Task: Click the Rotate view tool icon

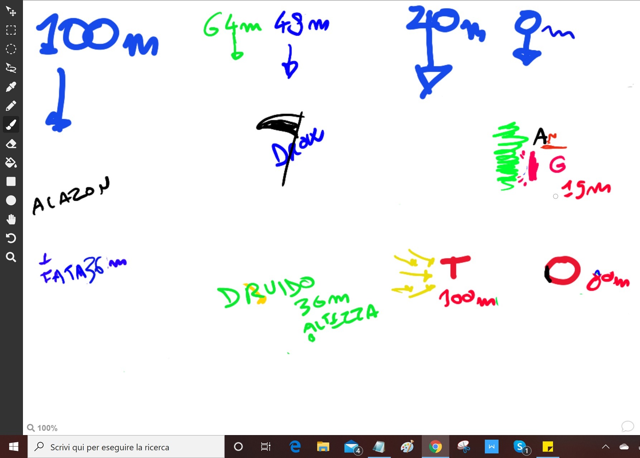Action: click(11, 238)
